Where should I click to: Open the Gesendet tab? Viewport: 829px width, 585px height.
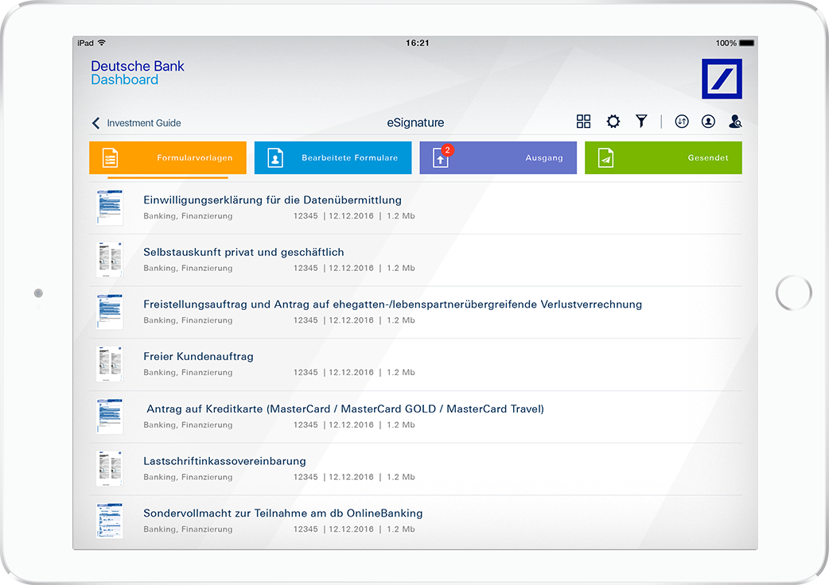click(x=663, y=157)
